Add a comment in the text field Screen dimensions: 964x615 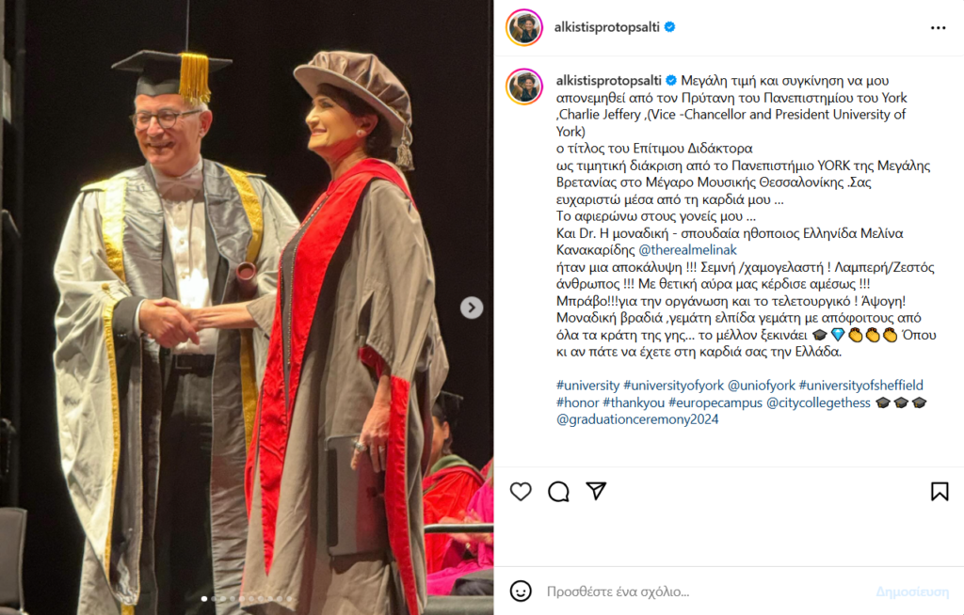pos(707,591)
